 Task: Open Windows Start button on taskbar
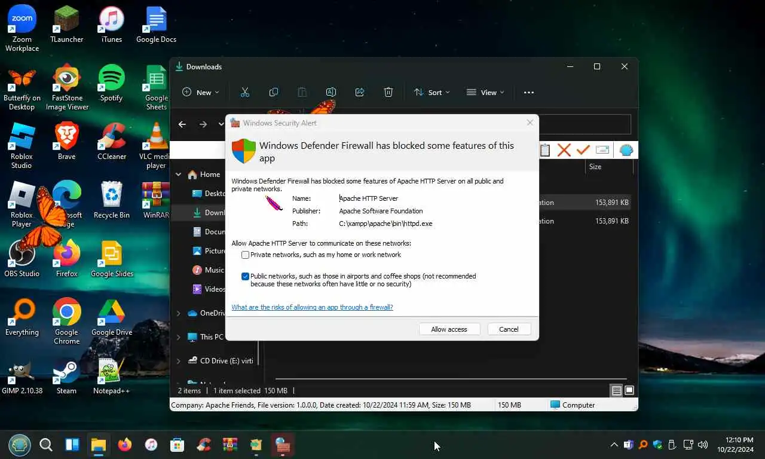point(19,445)
